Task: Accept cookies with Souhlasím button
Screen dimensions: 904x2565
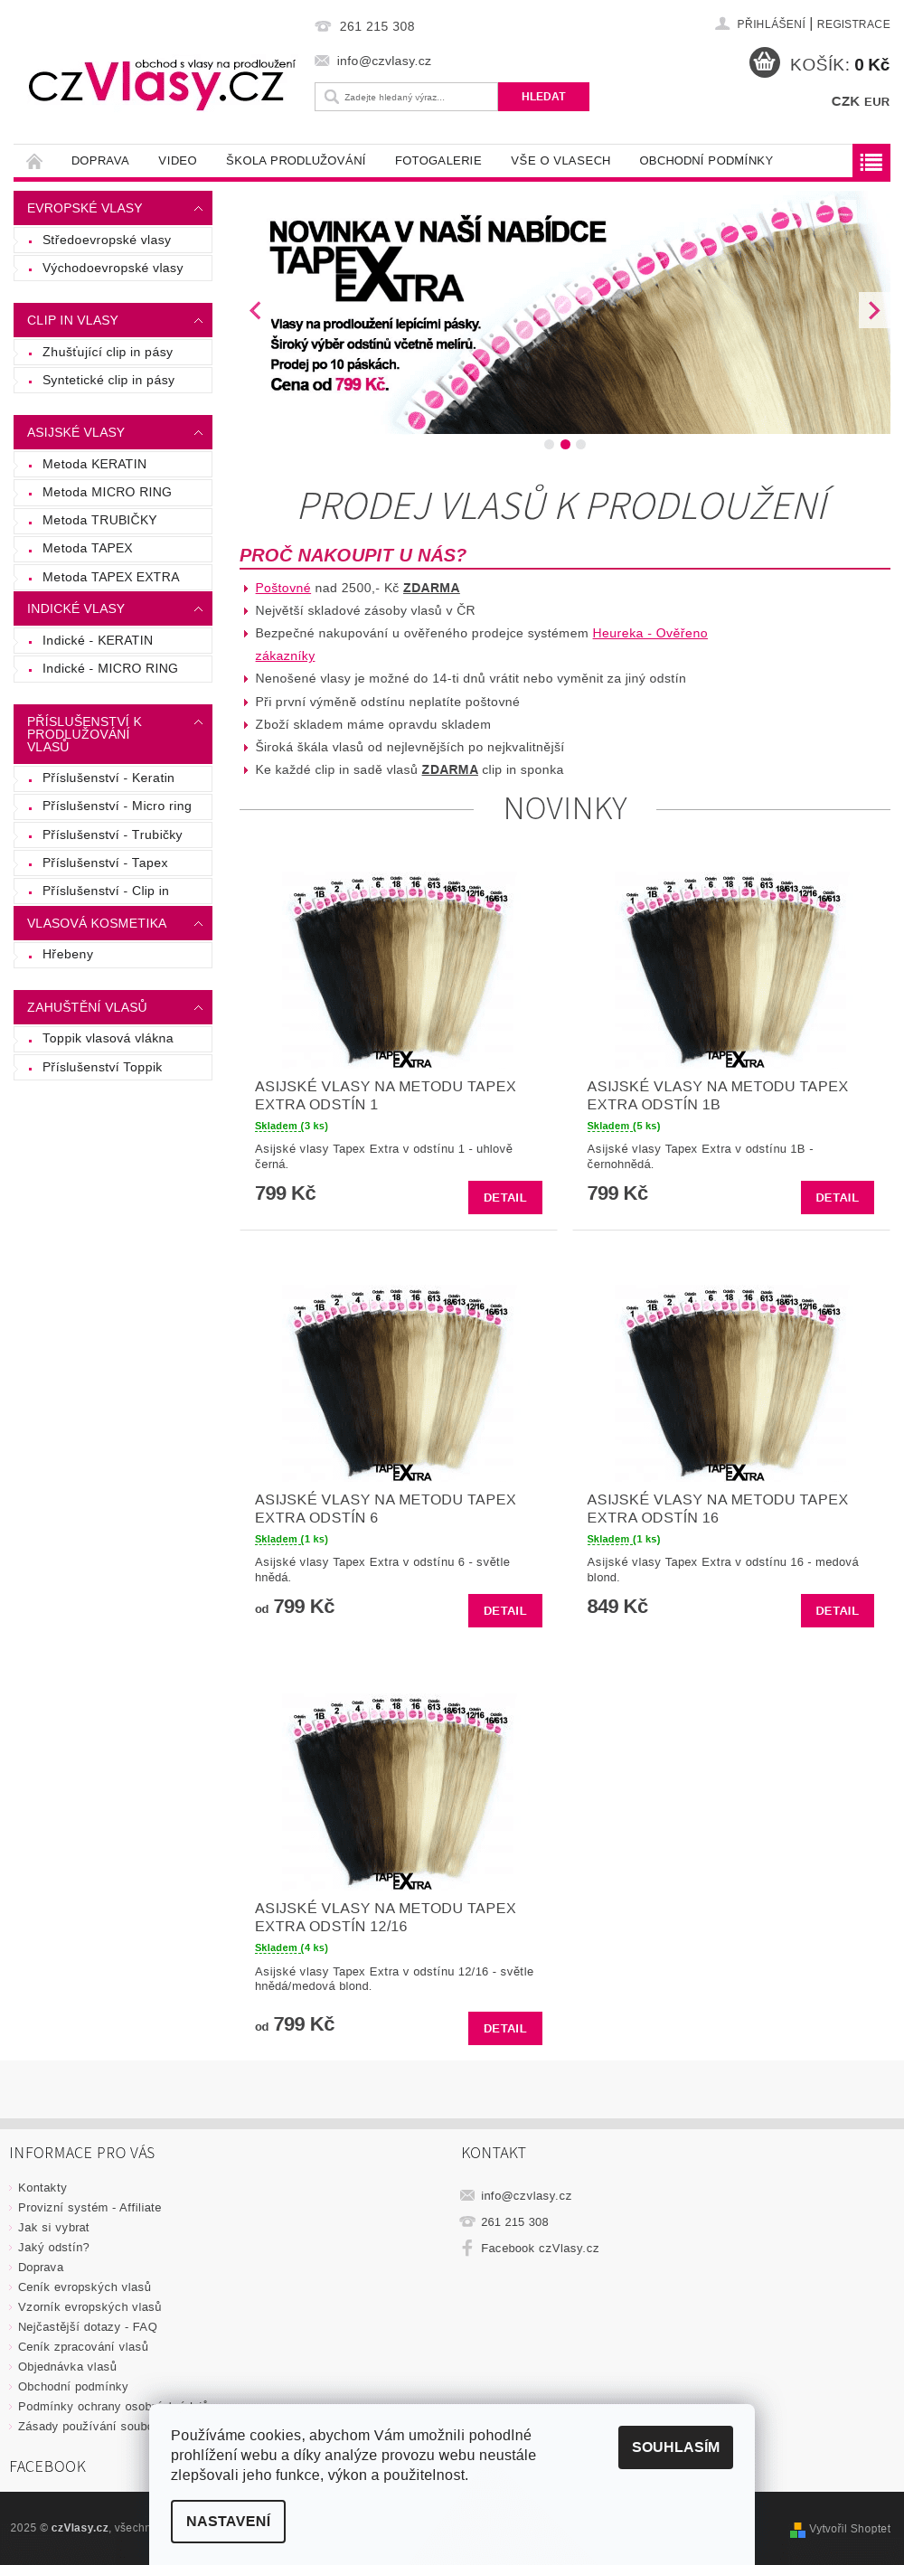Action: tap(675, 2447)
